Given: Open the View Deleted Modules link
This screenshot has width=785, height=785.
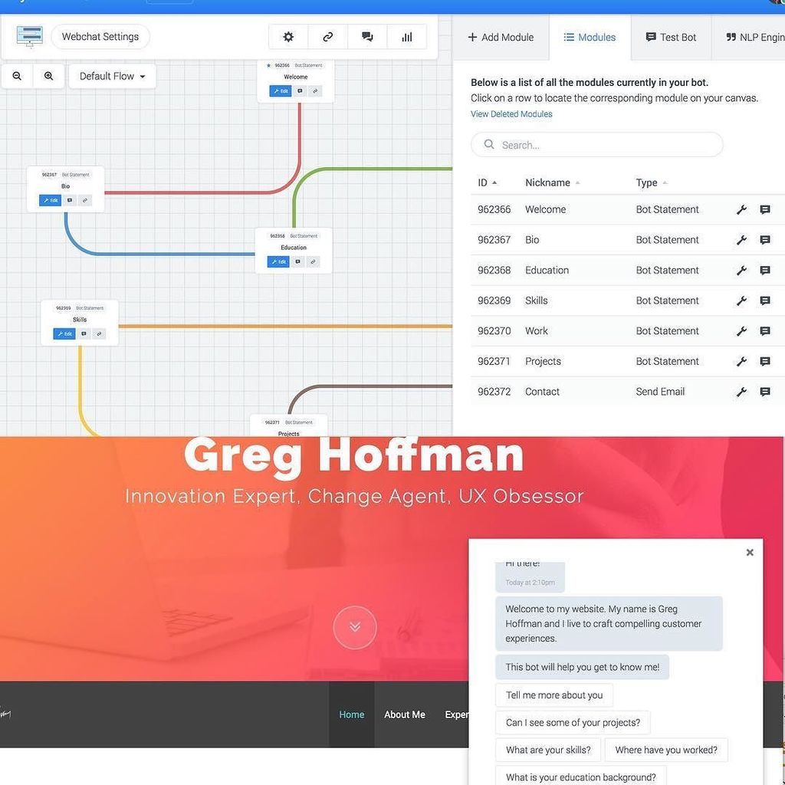Looking at the screenshot, I should tap(511, 113).
